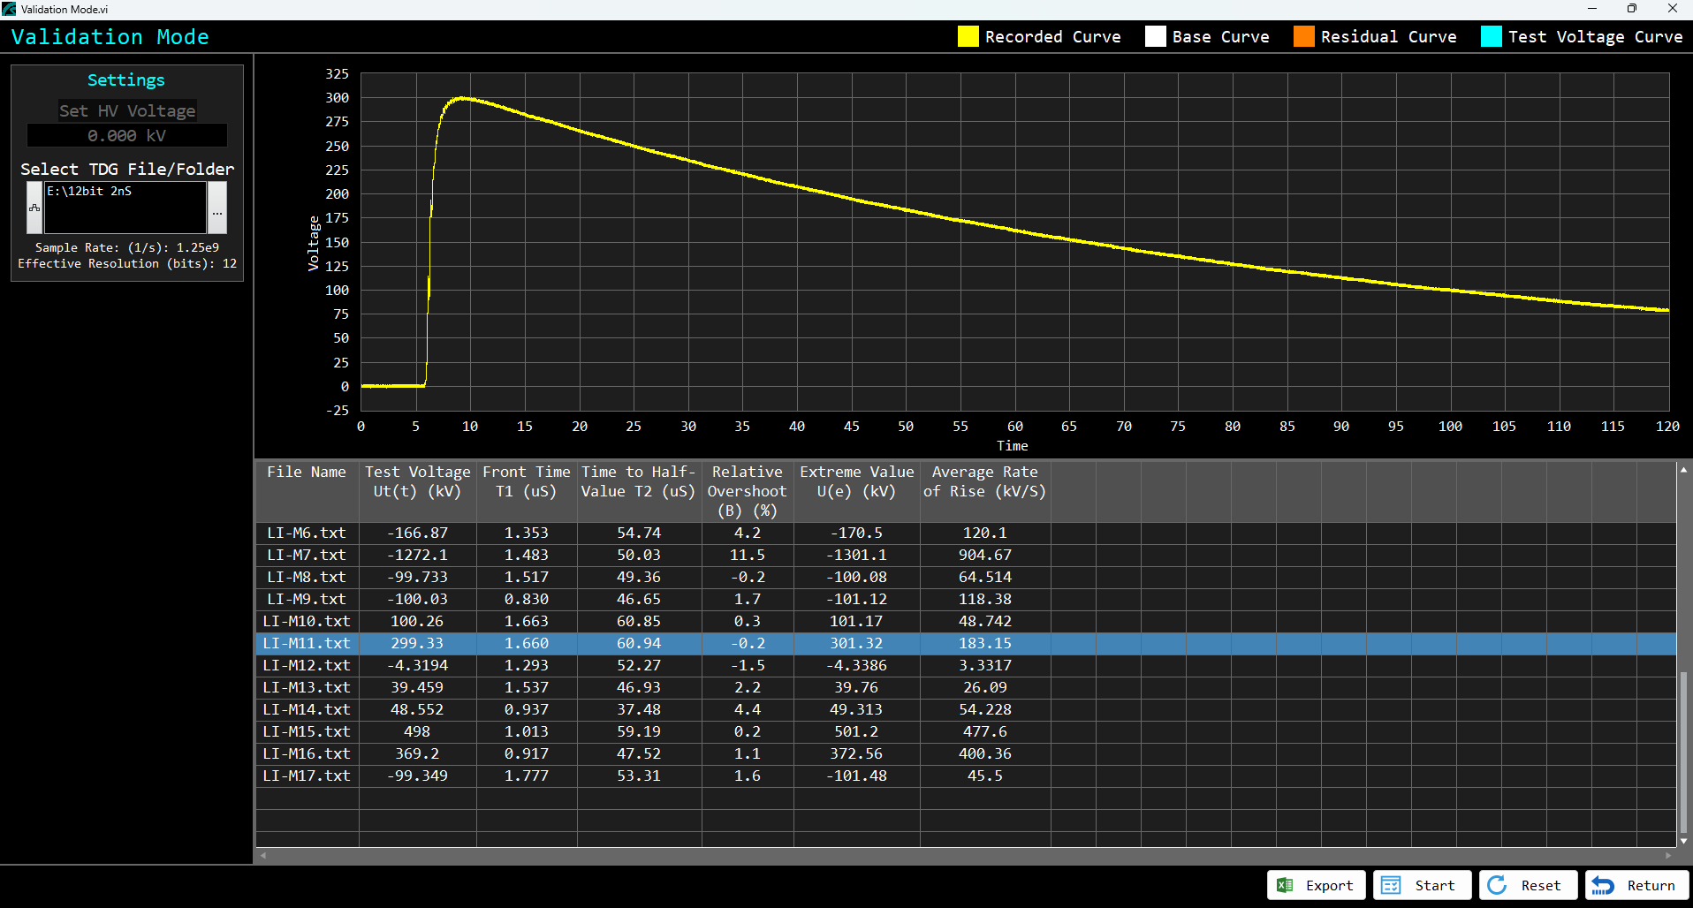Click the yellow Recorded Curve swatch
This screenshot has height=908, width=1693.
[968, 36]
